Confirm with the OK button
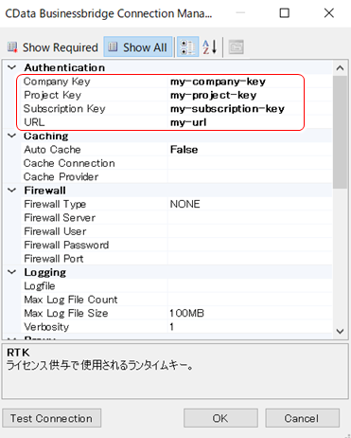The width and height of the screenshot is (351, 438). [220, 418]
